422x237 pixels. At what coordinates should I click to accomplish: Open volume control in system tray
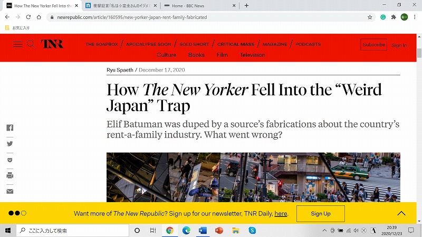(x=356, y=230)
